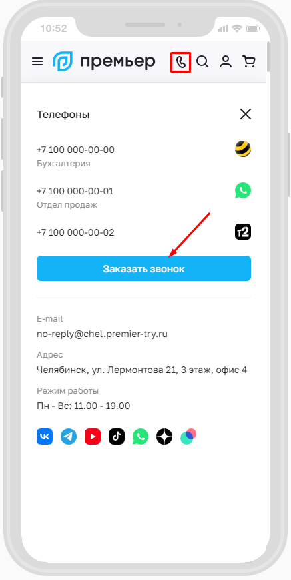Screen dimensions: 291x580
Task: Click the Заказать звонок button
Action: (144, 268)
